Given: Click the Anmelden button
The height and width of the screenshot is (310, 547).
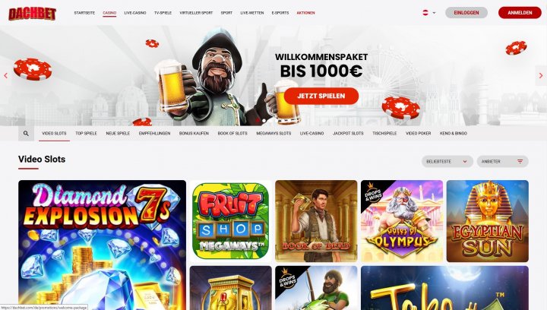Looking at the screenshot, I should click(x=520, y=13).
